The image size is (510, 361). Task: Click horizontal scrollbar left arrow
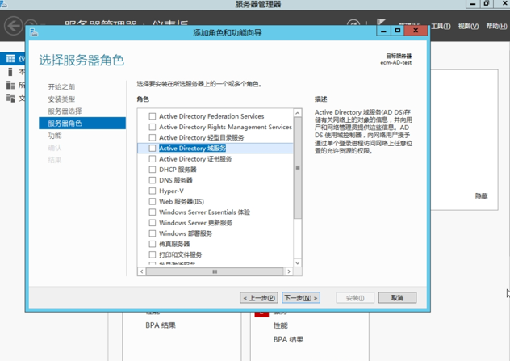[141, 271]
